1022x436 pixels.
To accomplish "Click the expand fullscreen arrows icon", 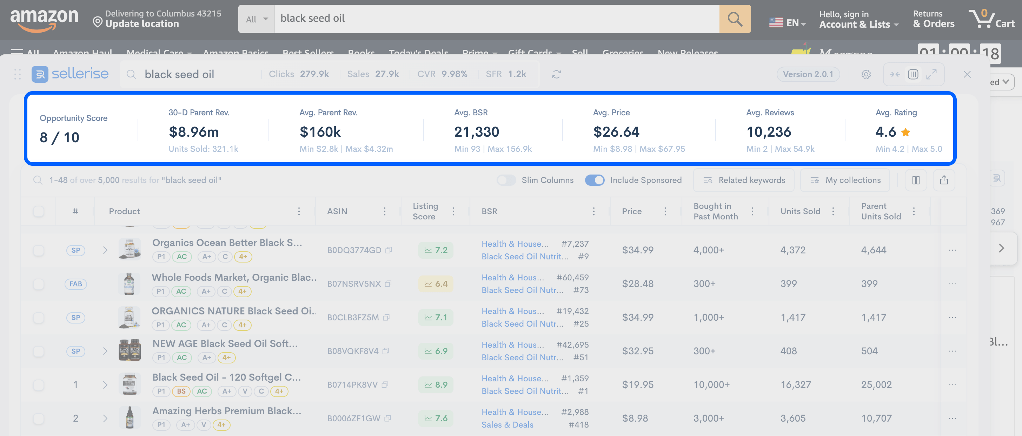I will point(931,75).
